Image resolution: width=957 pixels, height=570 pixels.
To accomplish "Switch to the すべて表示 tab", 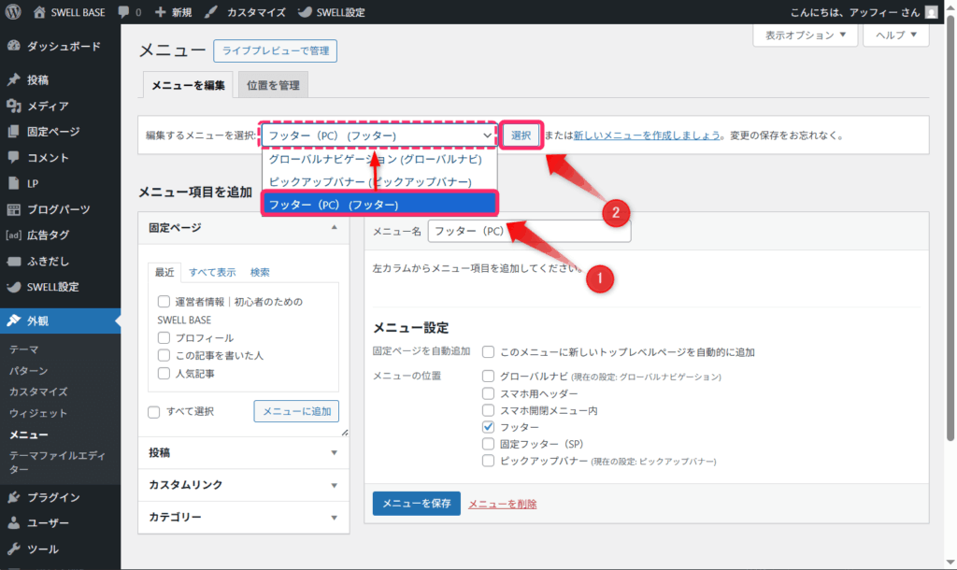I will pyautogui.click(x=212, y=272).
